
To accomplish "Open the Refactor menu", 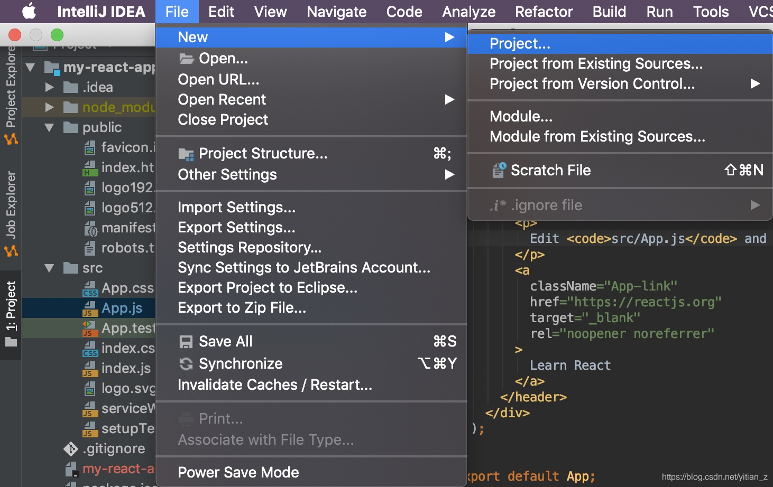I will click(x=544, y=12).
